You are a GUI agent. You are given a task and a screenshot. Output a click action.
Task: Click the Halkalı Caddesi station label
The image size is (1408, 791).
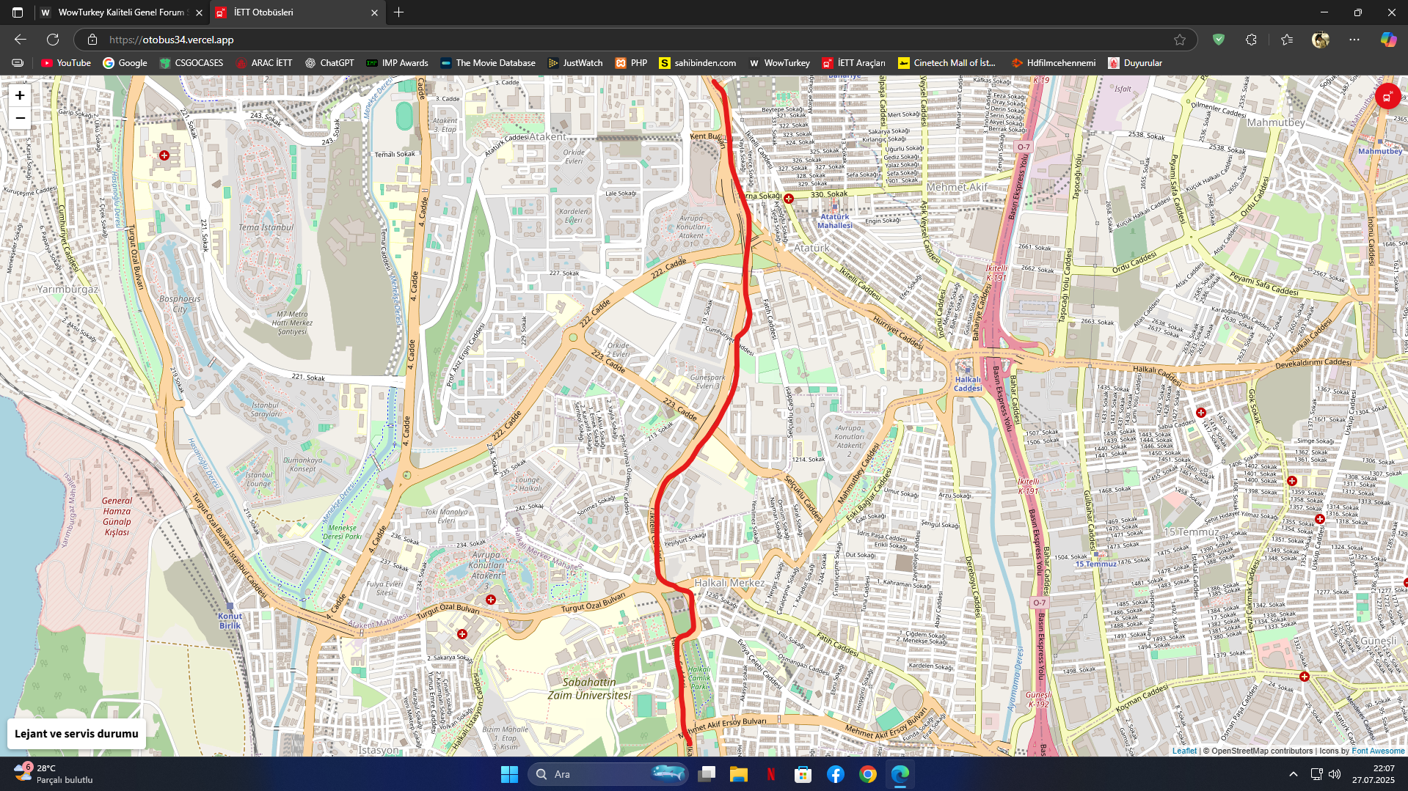pyautogui.click(x=967, y=383)
